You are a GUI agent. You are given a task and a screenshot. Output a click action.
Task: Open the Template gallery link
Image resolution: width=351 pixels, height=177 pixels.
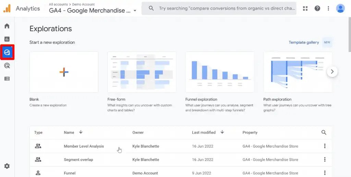(x=304, y=42)
